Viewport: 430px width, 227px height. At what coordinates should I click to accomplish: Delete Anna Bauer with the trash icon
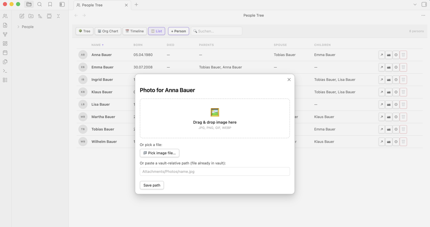pyautogui.click(x=403, y=55)
